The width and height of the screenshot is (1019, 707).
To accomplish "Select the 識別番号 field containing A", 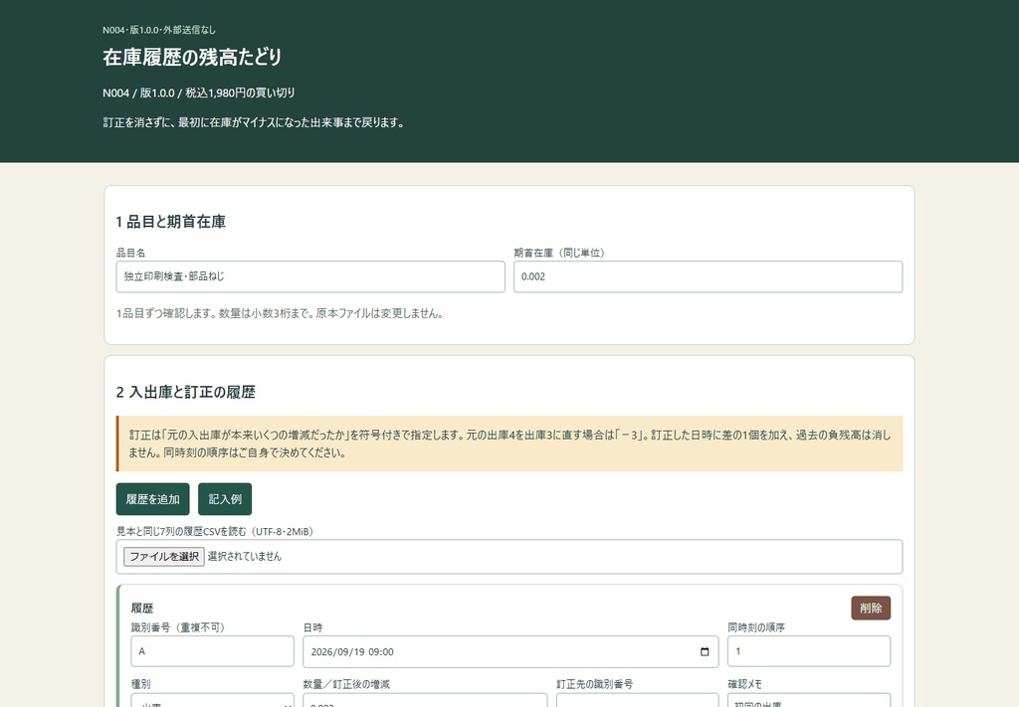I will coord(213,651).
